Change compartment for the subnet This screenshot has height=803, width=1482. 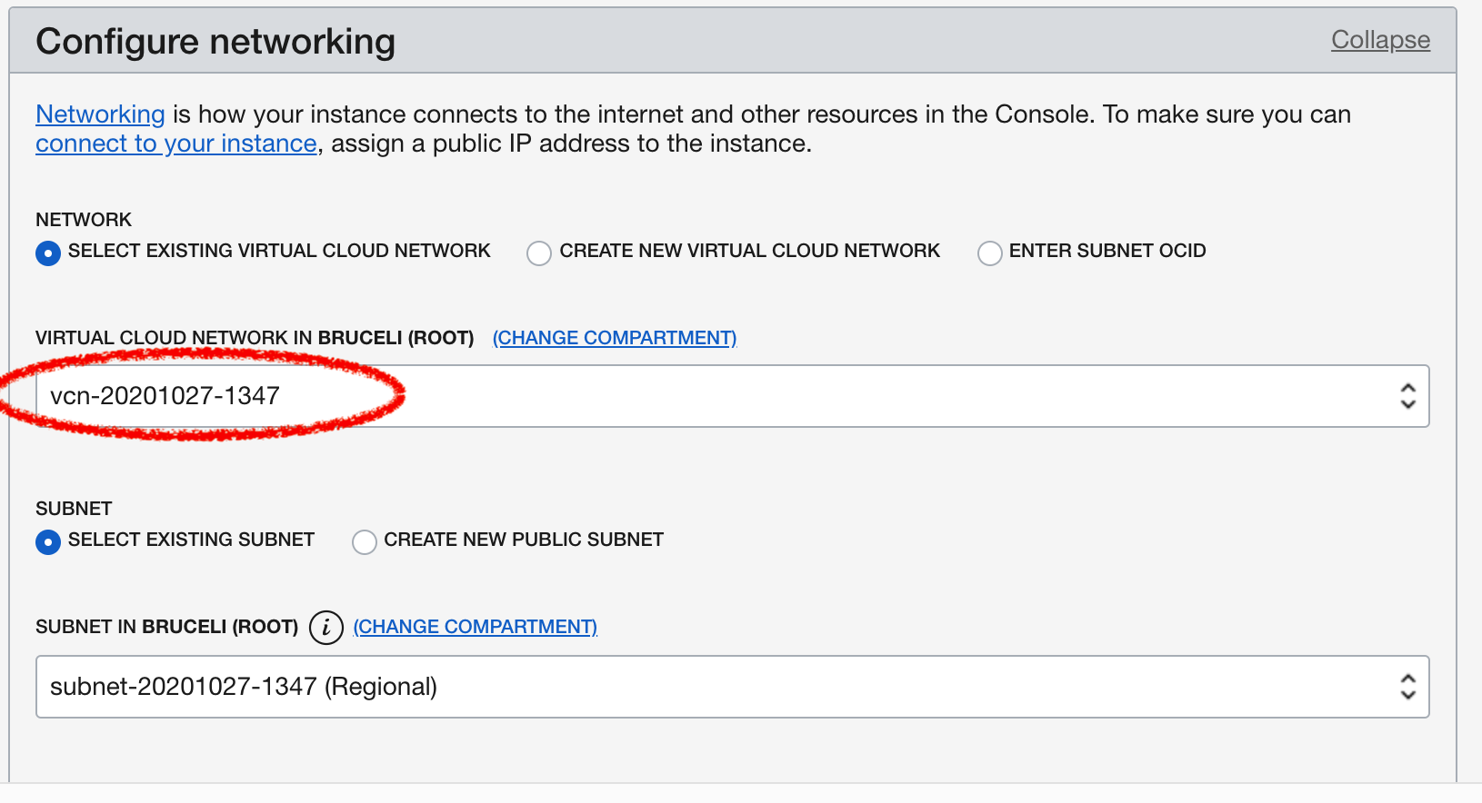pos(475,627)
